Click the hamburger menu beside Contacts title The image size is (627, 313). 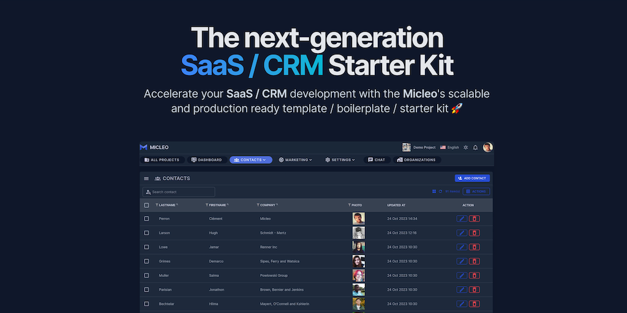[x=146, y=179]
